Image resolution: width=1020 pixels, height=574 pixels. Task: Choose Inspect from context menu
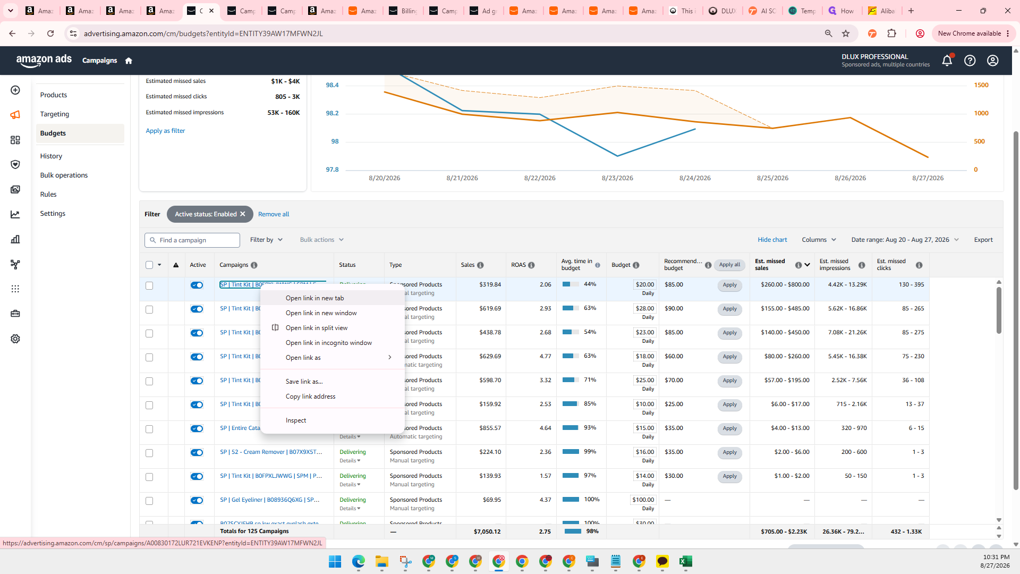(x=333, y=420)
